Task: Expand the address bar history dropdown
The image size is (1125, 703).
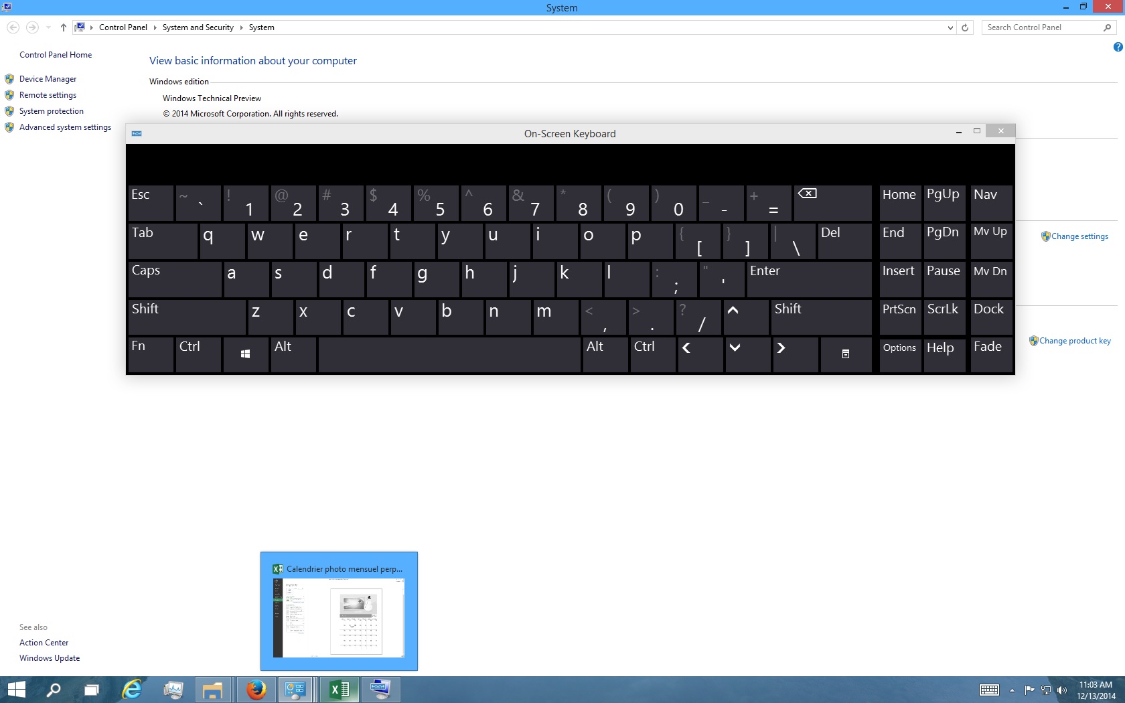Action: [x=950, y=27]
